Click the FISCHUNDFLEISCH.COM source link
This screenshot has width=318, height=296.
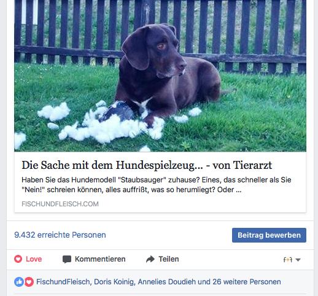coord(60,204)
